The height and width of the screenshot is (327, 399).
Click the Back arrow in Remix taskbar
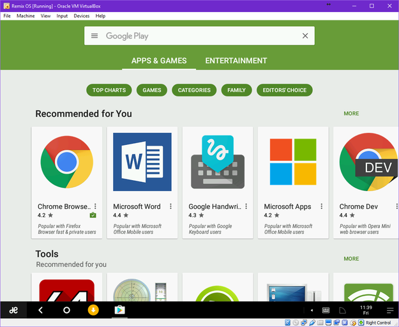[40, 310]
